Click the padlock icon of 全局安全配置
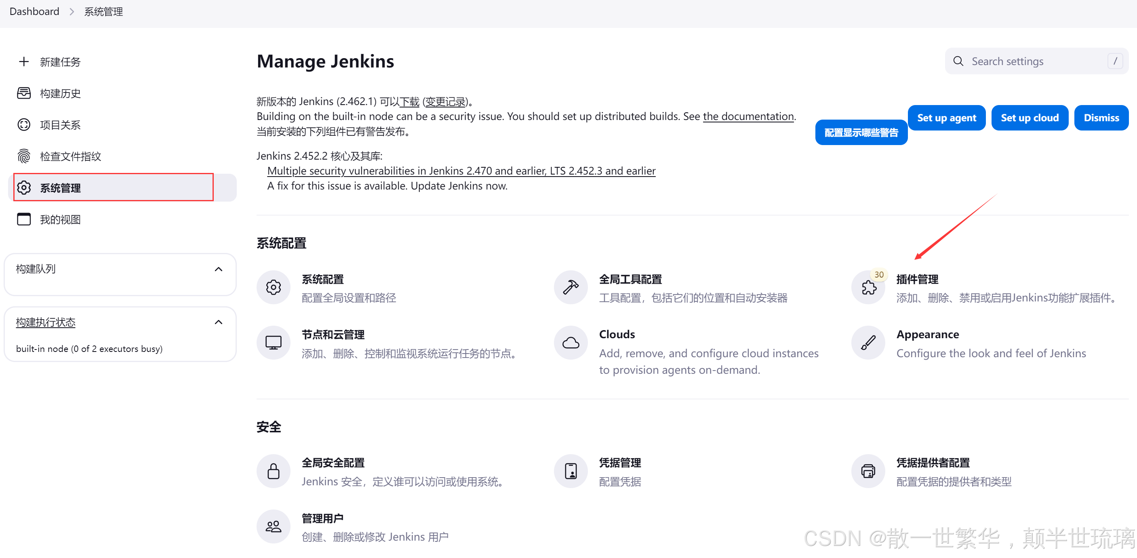 pyautogui.click(x=273, y=471)
